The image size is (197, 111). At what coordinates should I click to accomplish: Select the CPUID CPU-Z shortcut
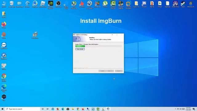pos(175,4)
